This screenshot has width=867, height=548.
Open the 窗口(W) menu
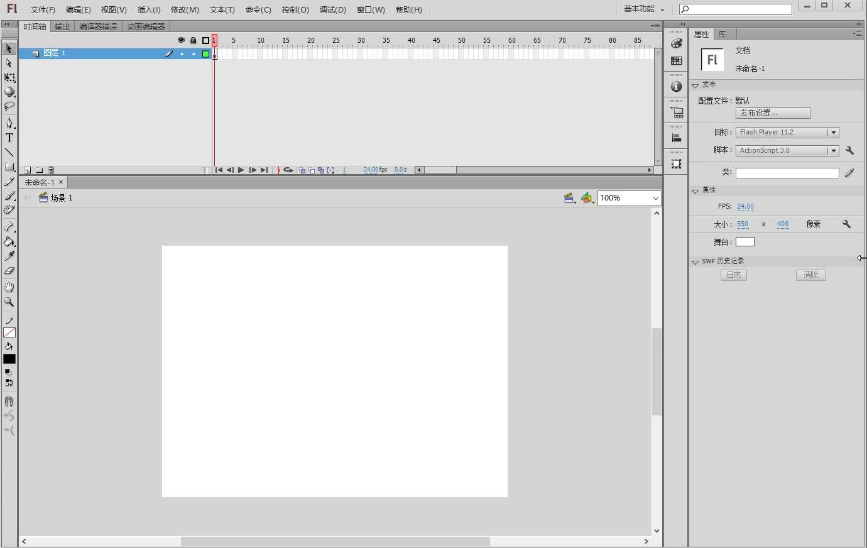tap(371, 9)
